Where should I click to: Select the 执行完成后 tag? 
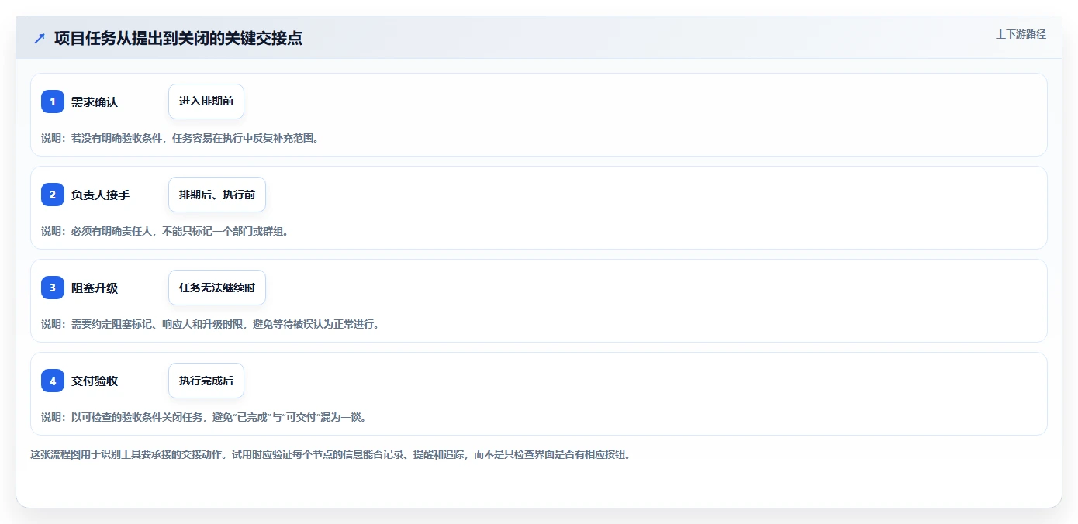(x=206, y=381)
